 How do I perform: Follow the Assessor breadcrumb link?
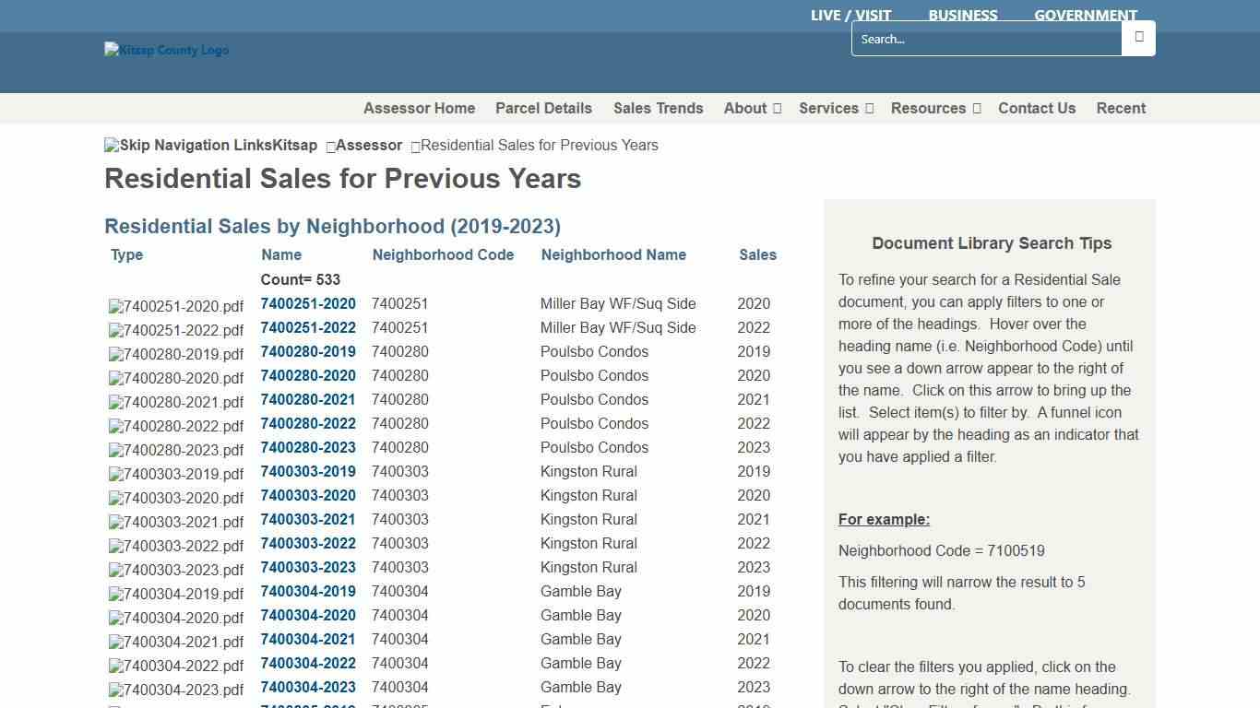(x=368, y=145)
